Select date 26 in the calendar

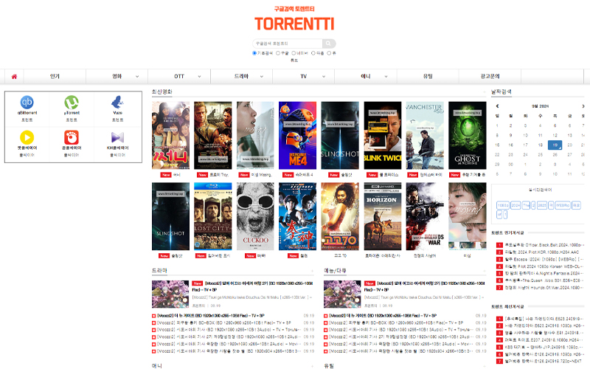pyautogui.click(x=555, y=155)
